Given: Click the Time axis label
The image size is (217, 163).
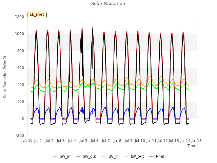Looking at the screenshot, I should tap(192, 146).
